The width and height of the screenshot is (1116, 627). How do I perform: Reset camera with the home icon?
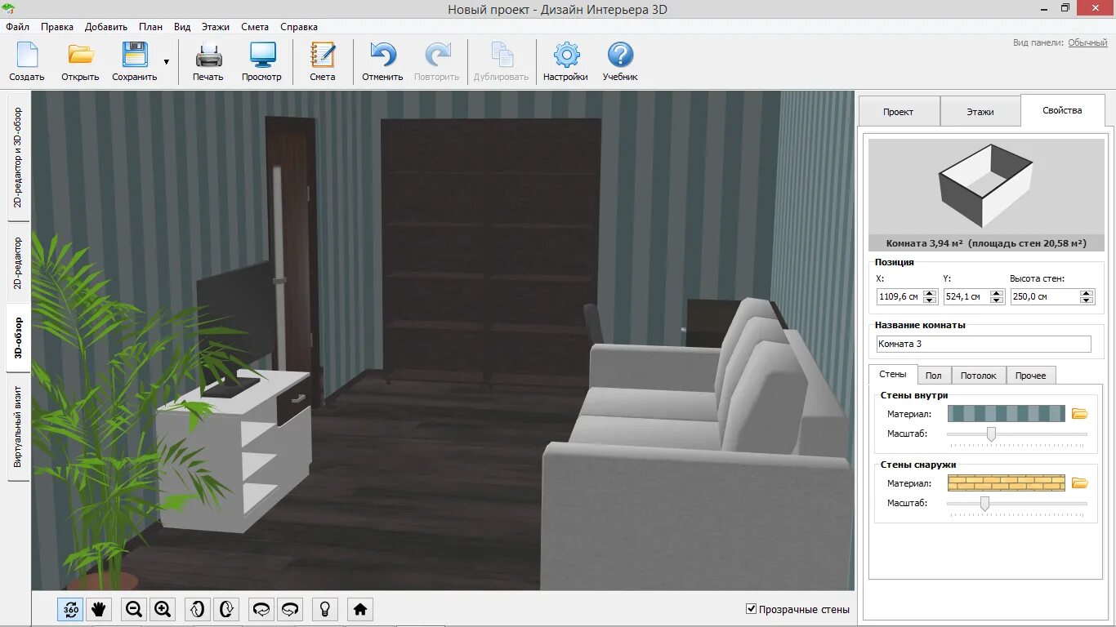point(360,609)
